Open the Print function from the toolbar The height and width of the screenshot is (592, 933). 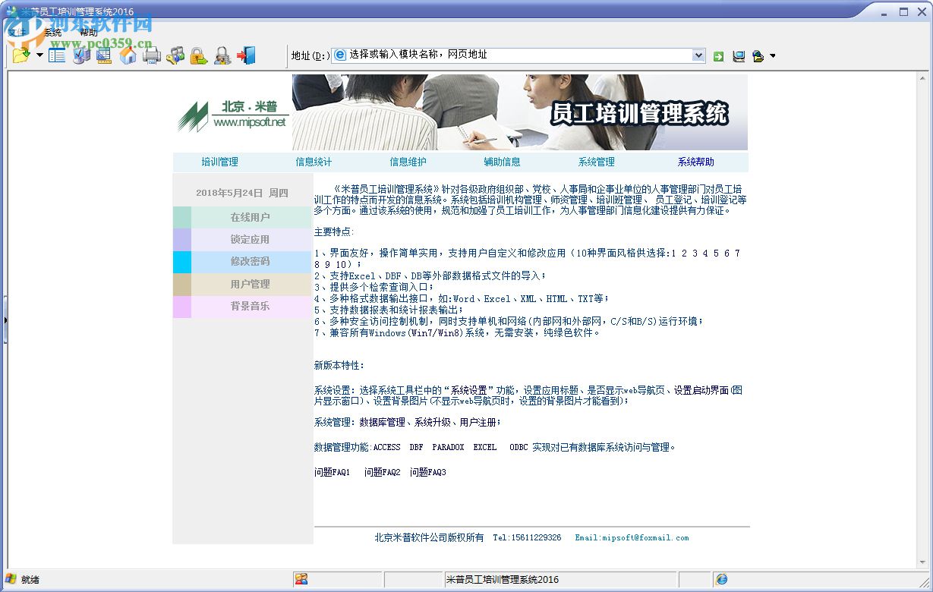[151, 55]
